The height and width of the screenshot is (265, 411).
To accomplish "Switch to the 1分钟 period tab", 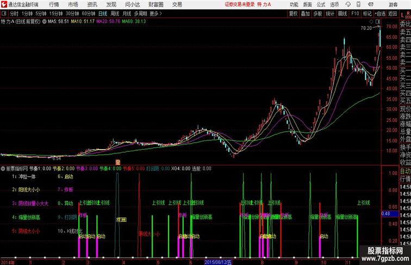I will point(27,14).
